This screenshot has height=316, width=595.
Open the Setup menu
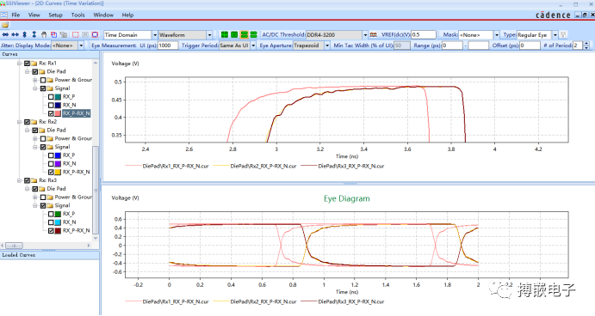(55, 15)
